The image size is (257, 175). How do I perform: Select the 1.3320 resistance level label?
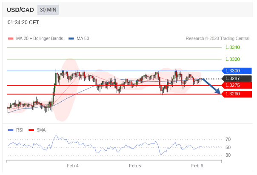click(233, 59)
